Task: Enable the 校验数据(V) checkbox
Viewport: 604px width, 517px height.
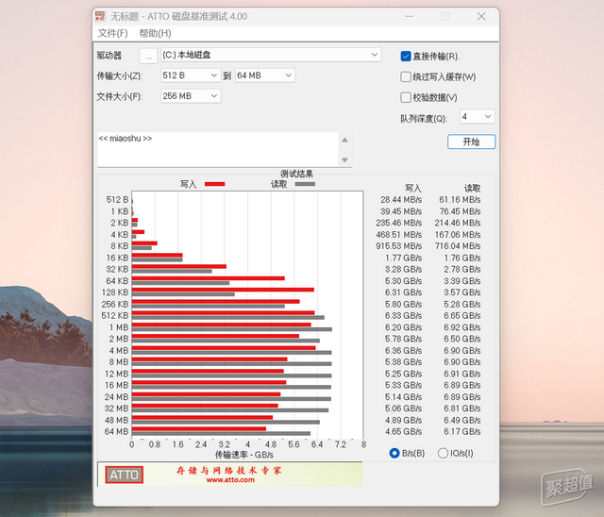Action: (406, 97)
